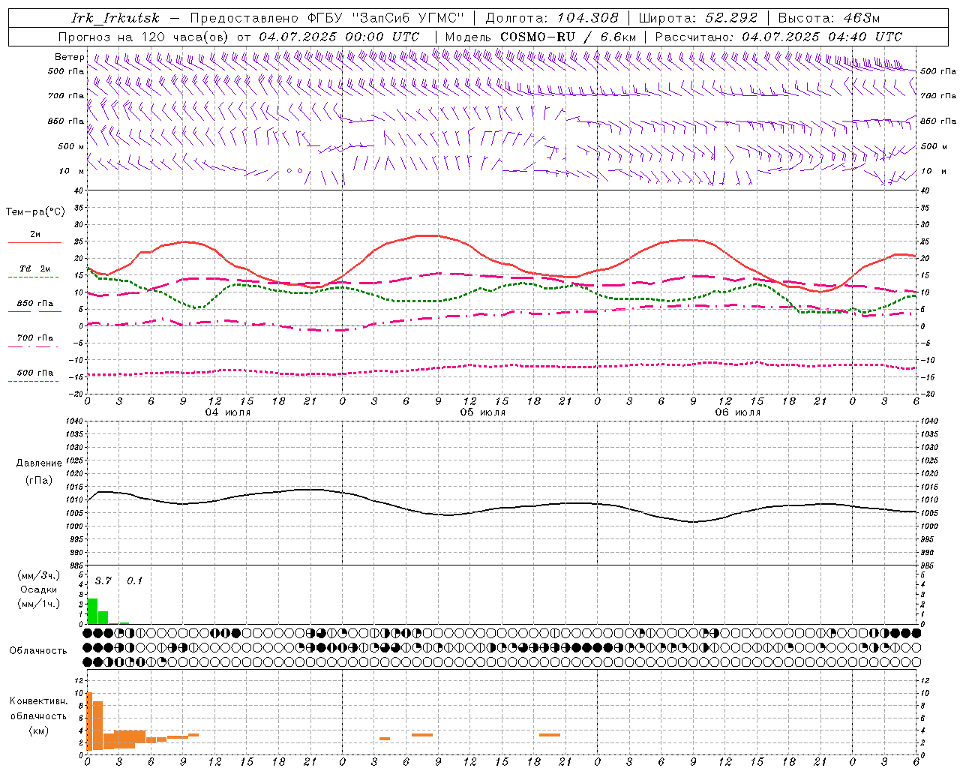Click 'Прогноз на 120 часа(ов)' forecast text
This screenshot has height=768, width=960.
point(144,37)
